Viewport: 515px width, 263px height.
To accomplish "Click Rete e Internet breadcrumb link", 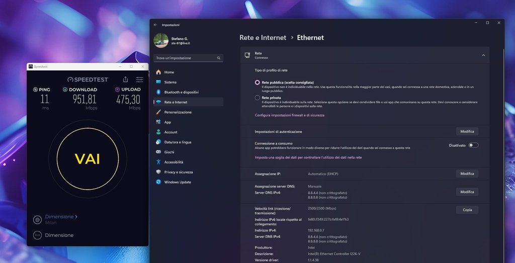I will [x=263, y=38].
